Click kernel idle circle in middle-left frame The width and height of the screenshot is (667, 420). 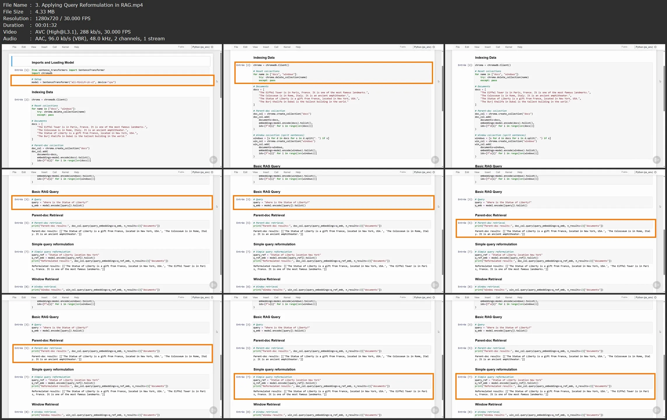pos(212,172)
